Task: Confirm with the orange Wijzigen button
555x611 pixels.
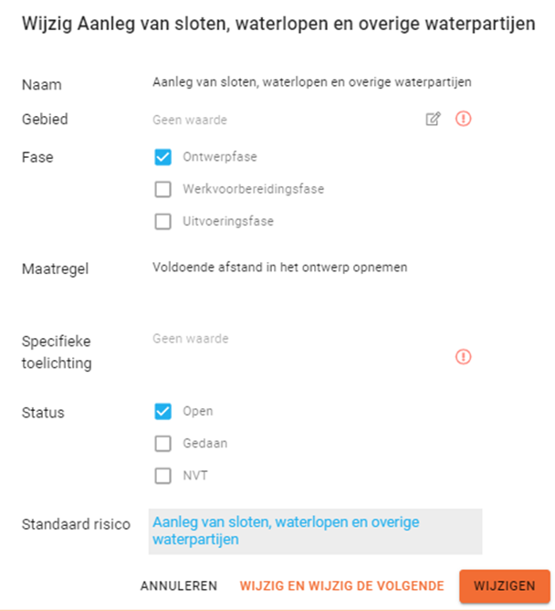Action: 505,586
